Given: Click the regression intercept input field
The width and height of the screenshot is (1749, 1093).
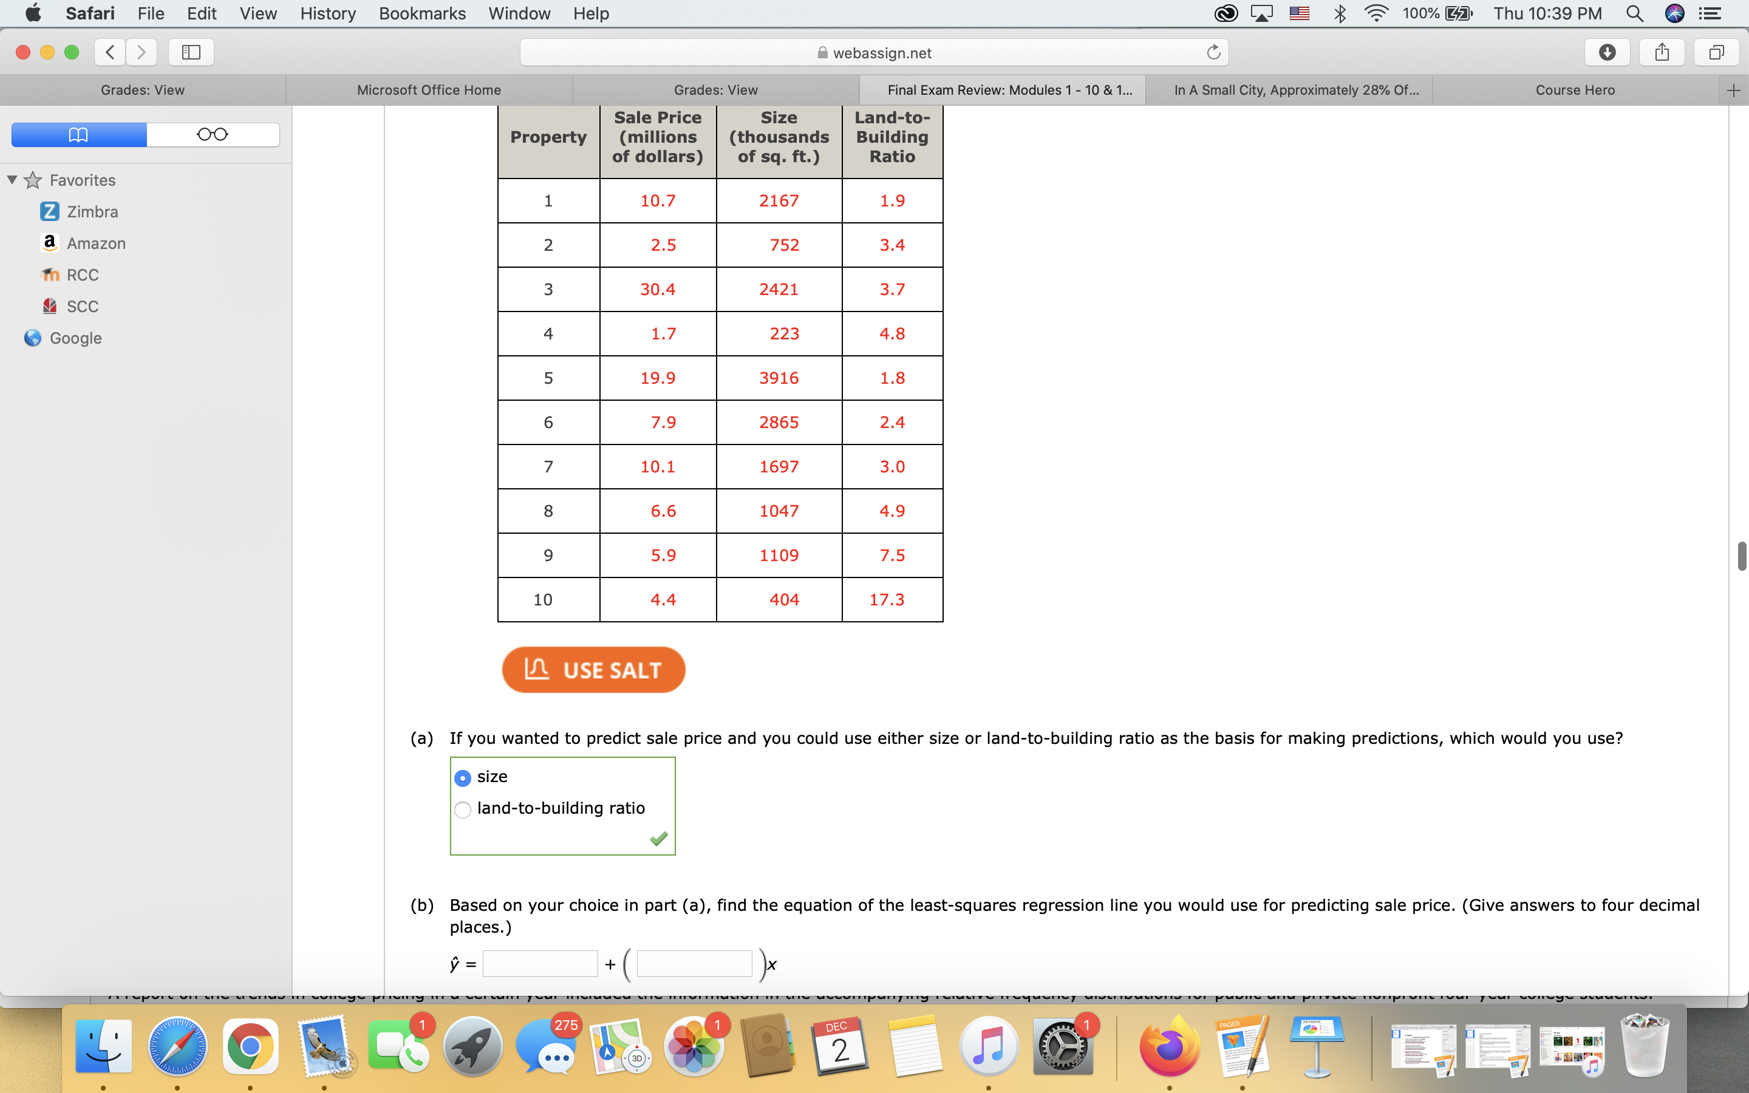Looking at the screenshot, I should pos(540,964).
